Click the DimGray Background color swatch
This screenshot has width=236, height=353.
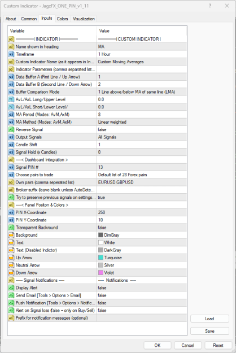pos(100,235)
